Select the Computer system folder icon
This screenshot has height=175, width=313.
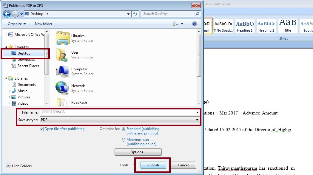[x=63, y=72]
